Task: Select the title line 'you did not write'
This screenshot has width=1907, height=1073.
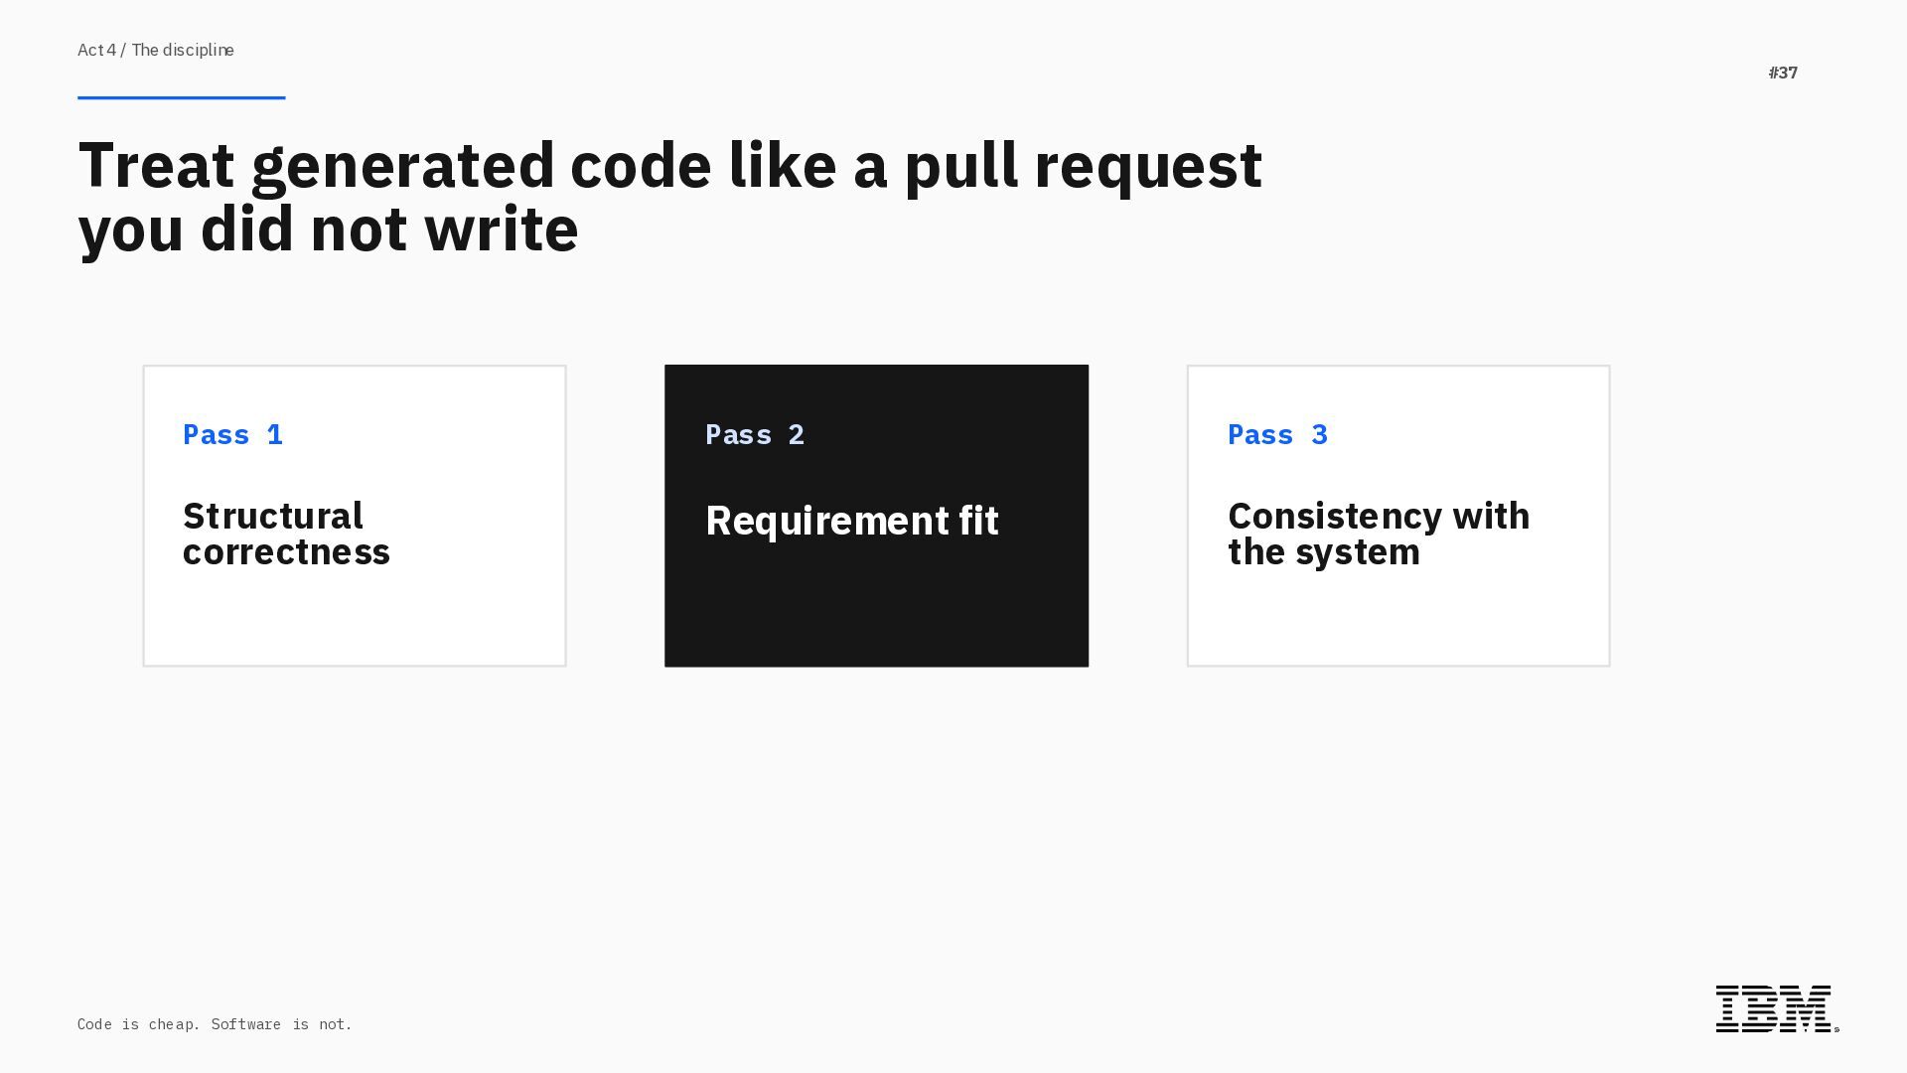Action: tap(328, 230)
